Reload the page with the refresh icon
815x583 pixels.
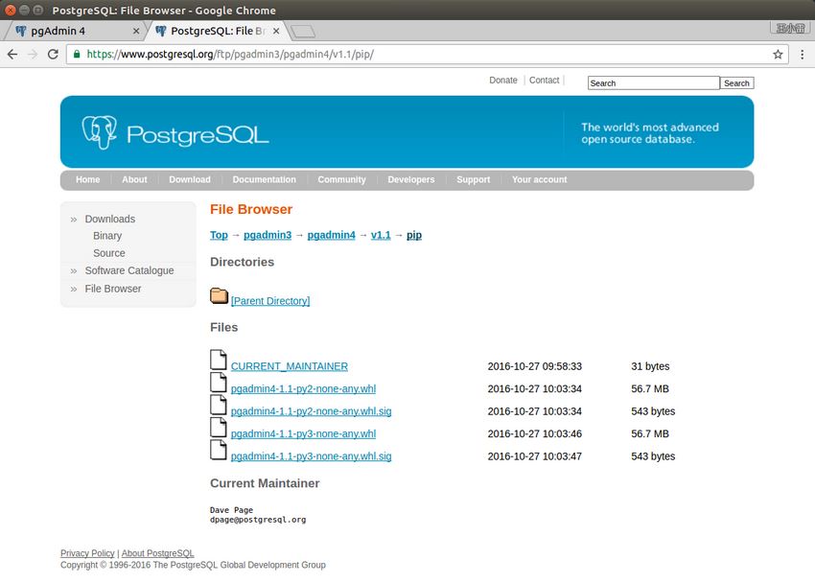(53, 54)
